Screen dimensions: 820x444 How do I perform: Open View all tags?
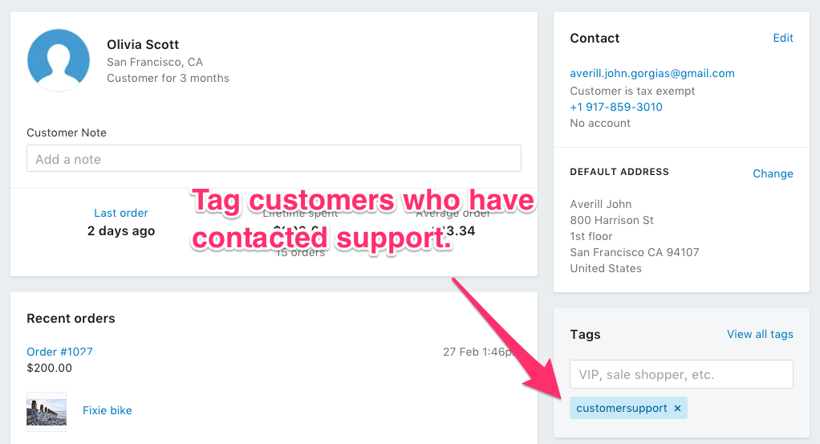click(760, 334)
